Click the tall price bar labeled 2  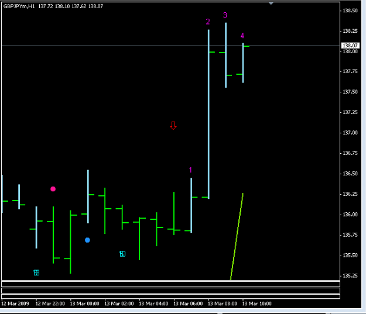208,114
